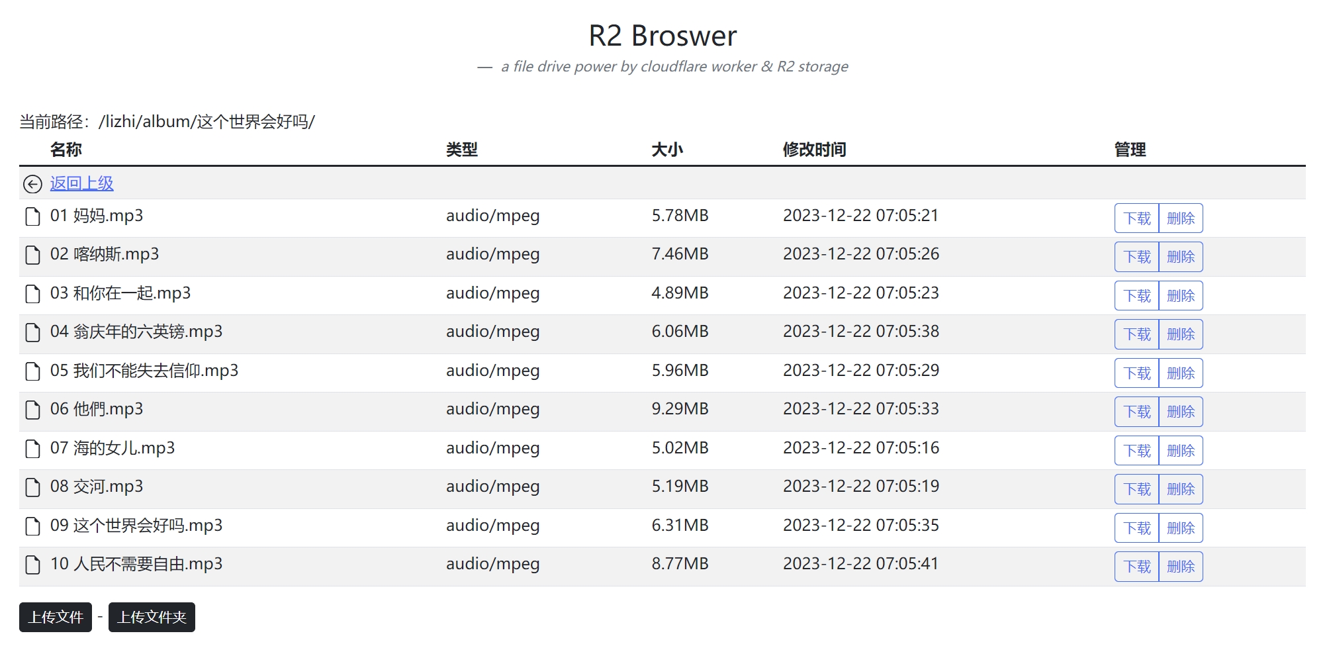Download 09 这个世界会好吗.mp3

point(1137,528)
